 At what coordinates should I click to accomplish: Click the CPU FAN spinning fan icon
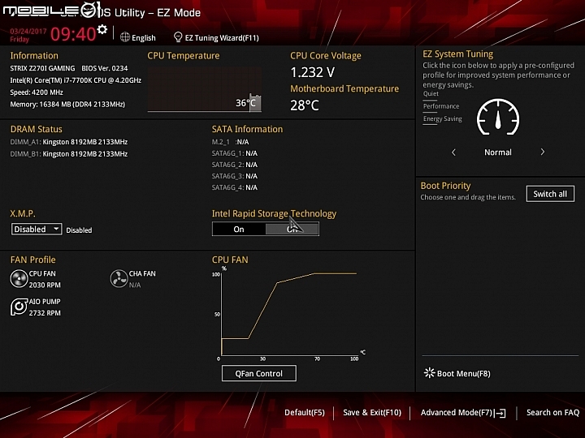coord(19,278)
